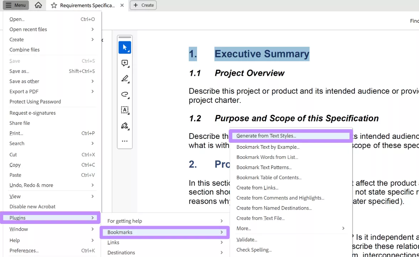Run Check Spelling from the plugin menu
Screen dimensions: 419x257
click(254, 250)
